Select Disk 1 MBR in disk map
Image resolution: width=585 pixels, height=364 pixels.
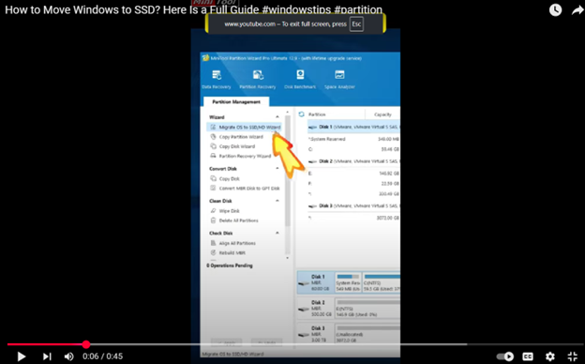point(315,282)
